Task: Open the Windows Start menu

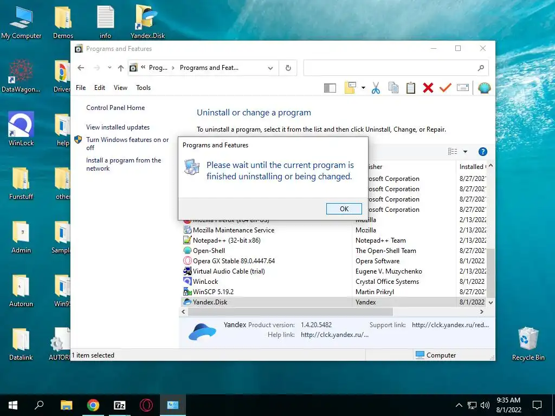Action: tap(13, 405)
